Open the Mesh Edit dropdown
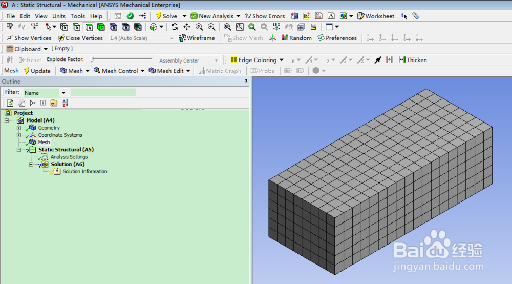This screenshot has height=284, width=512. [188, 71]
